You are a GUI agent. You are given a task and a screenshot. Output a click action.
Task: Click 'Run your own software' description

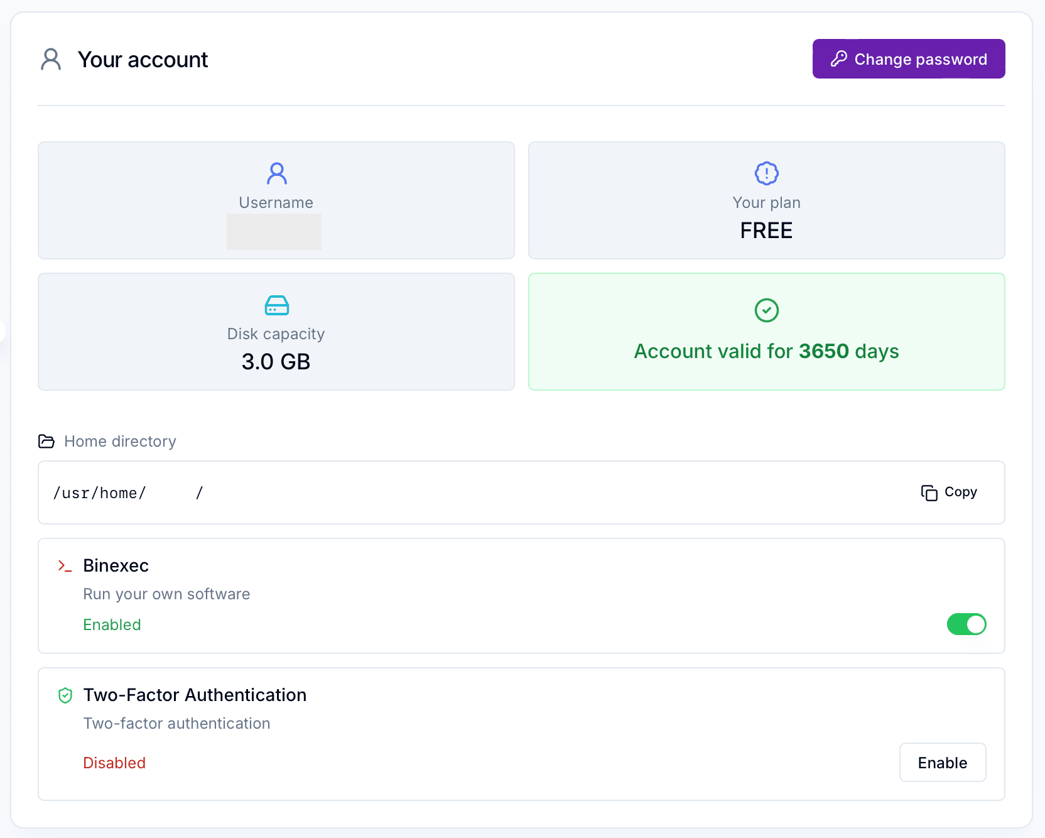click(x=166, y=594)
